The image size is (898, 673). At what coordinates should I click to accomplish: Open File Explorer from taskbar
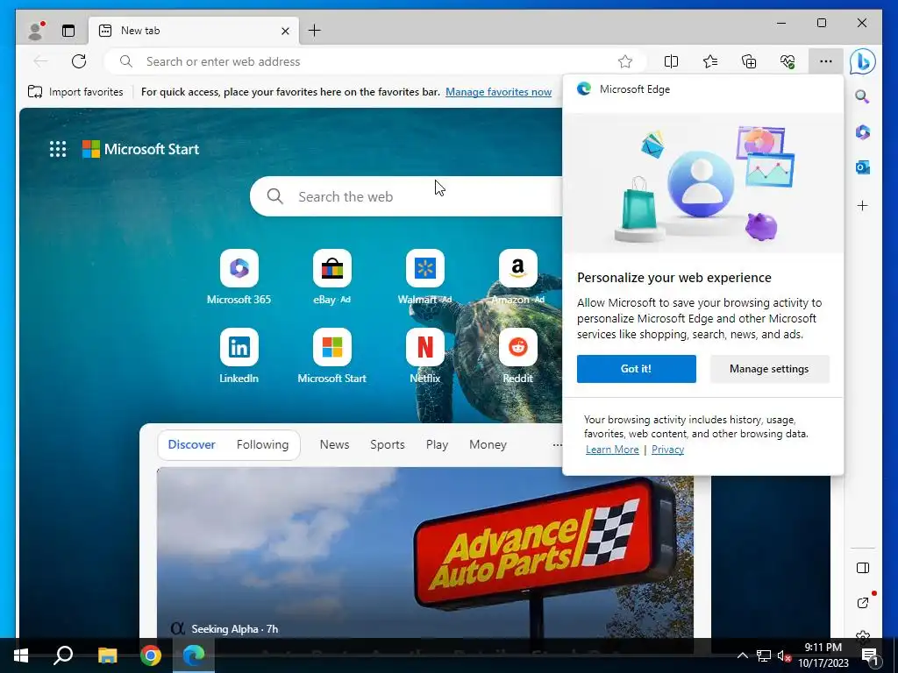coord(107,655)
